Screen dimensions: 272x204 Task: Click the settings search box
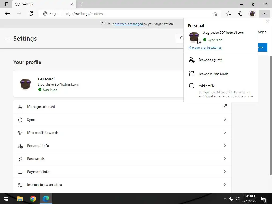coord(180,38)
